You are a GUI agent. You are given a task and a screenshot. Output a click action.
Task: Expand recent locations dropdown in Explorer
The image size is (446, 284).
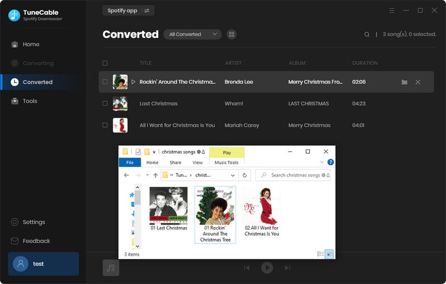(x=147, y=175)
